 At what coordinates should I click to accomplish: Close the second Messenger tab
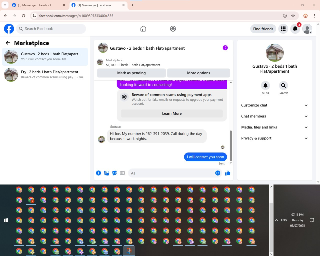123,5
